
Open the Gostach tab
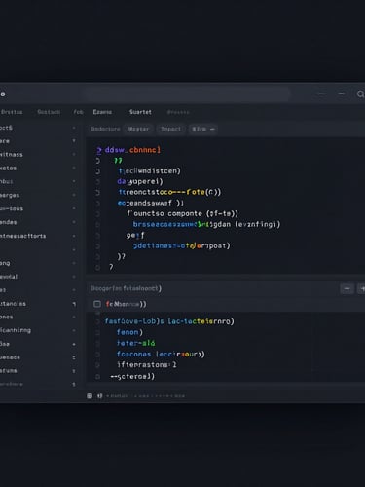49,112
